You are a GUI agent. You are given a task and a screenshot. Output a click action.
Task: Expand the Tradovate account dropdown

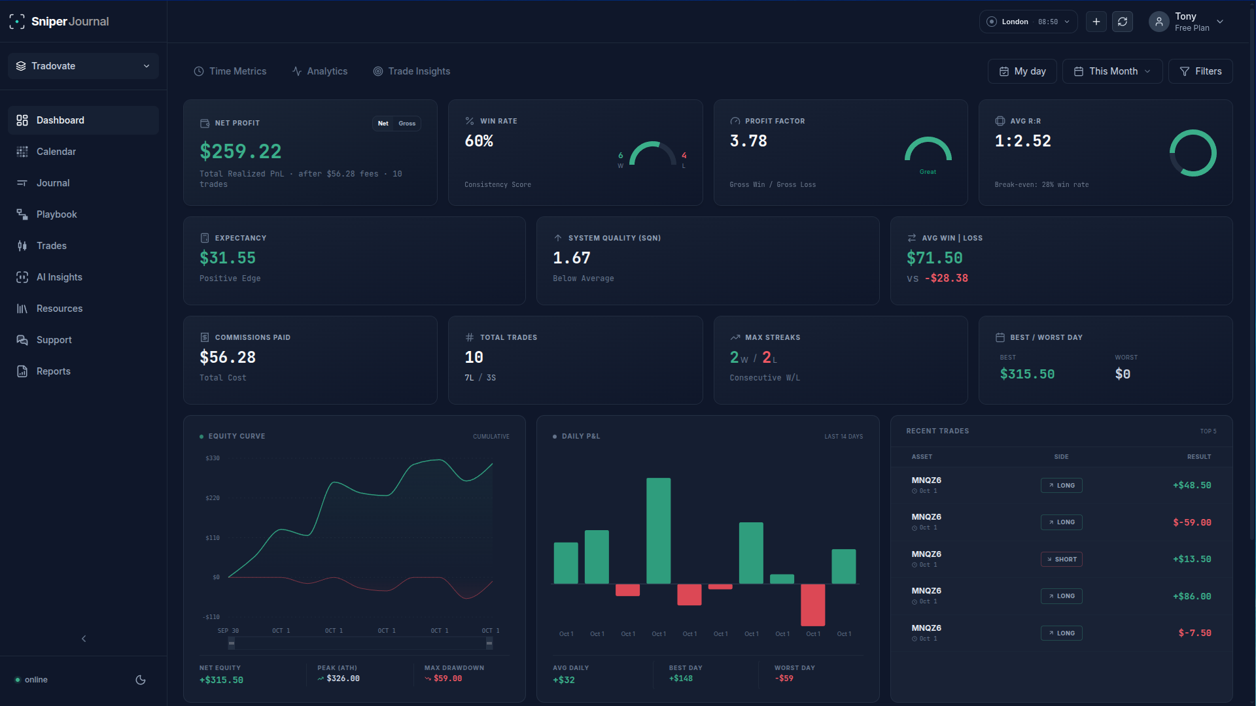click(83, 66)
